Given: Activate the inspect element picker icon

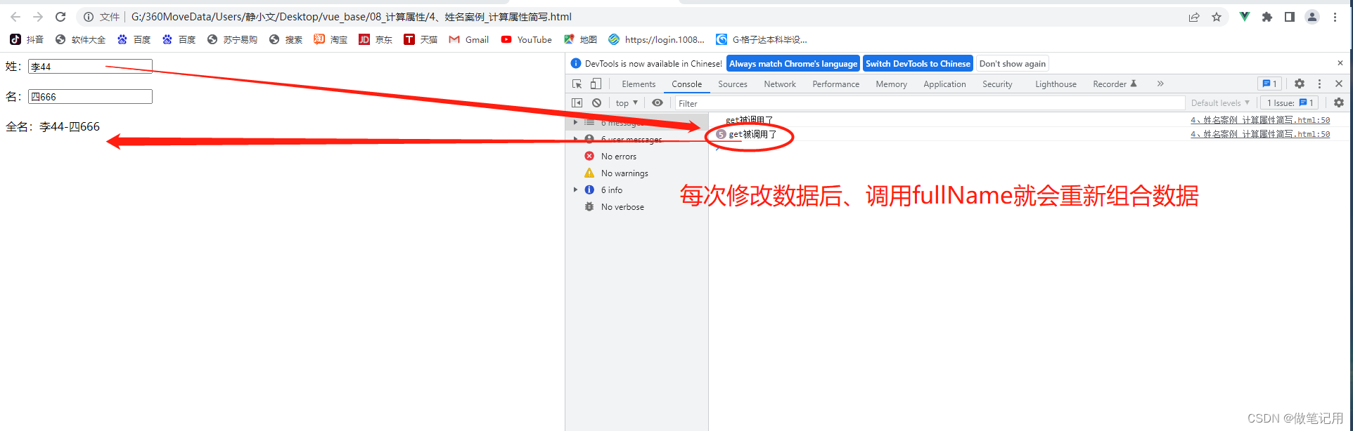Looking at the screenshot, I should 577,84.
